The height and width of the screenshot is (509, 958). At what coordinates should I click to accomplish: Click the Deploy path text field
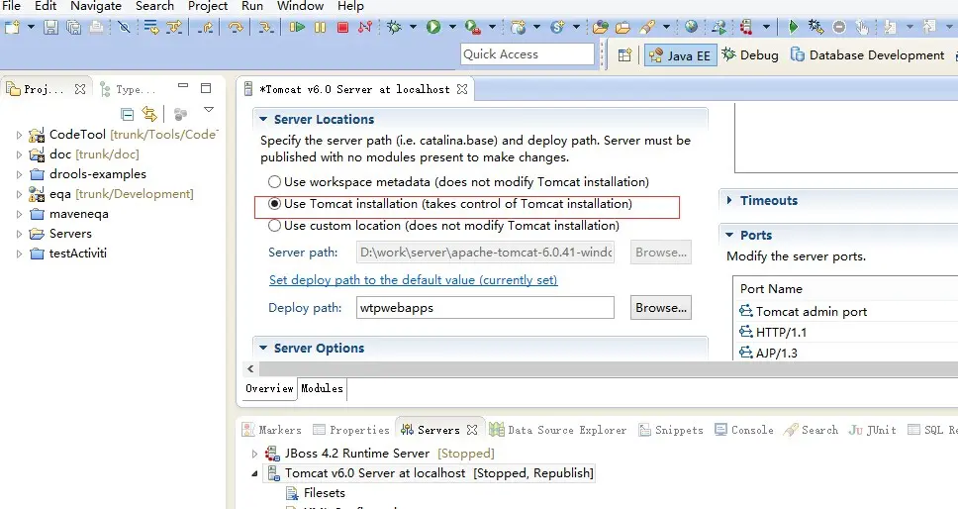[x=485, y=308]
